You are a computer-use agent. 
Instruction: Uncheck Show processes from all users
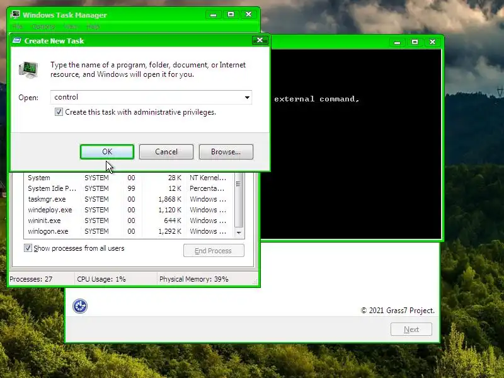(28, 248)
